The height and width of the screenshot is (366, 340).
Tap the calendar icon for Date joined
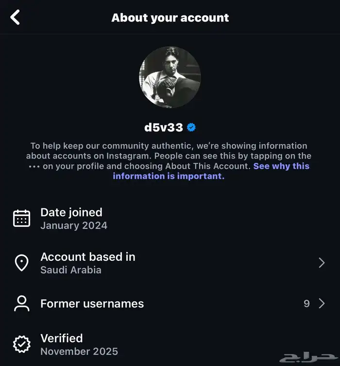[x=21, y=219]
